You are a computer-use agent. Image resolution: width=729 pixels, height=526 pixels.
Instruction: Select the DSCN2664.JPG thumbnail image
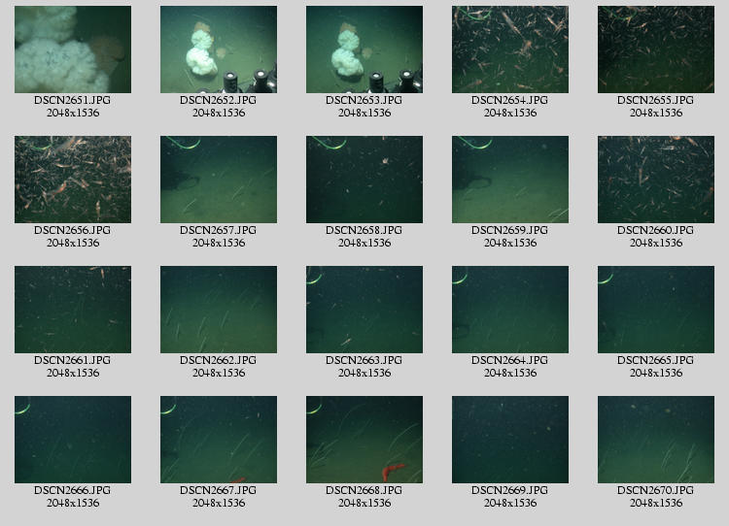510,310
